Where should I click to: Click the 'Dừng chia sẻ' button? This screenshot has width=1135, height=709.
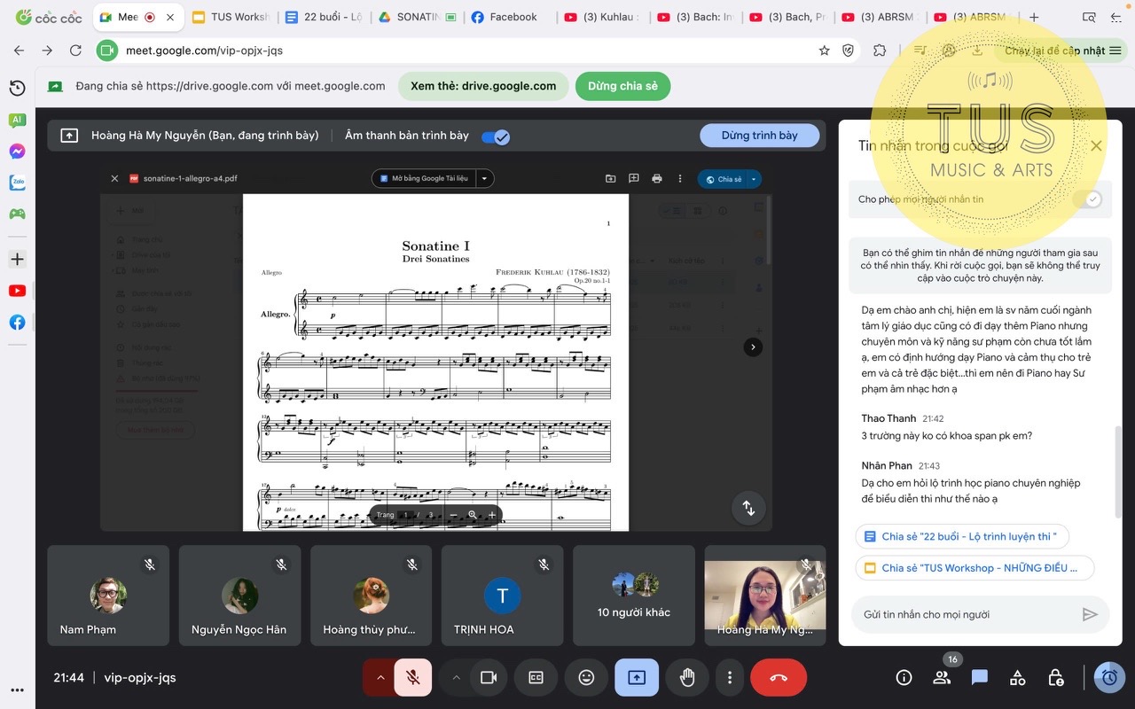tap(622, 86)
